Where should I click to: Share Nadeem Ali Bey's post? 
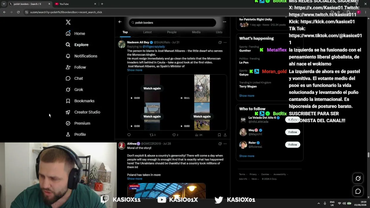click(x=225, y=135)
